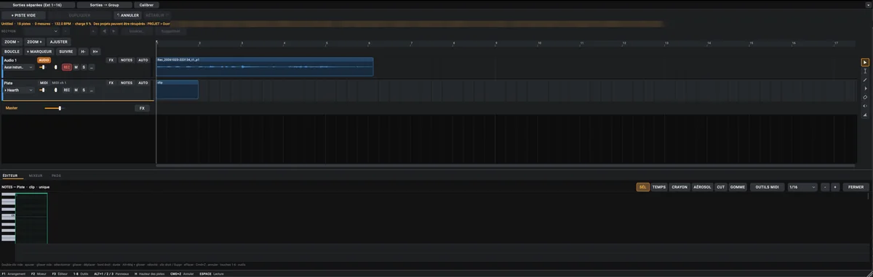Image resolution: width=873 pixels, height=277 pixels.
Task: Click grid plus stepper button in editor
Action: coord(835,187)
